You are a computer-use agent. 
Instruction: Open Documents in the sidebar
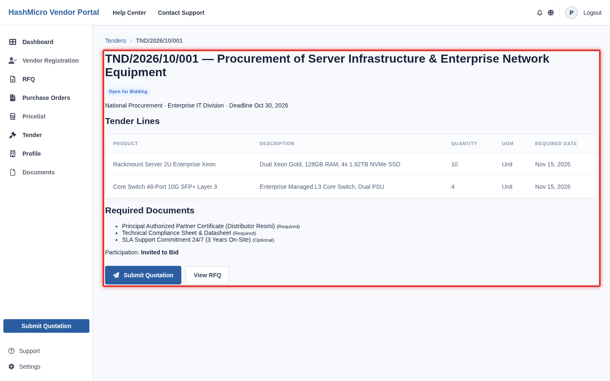pos(46,172)
